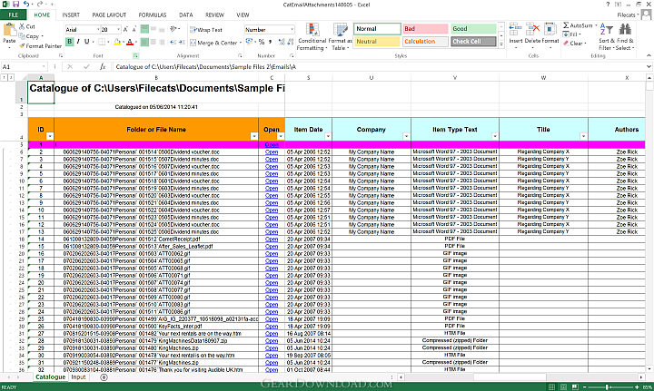The height and width of the screenshot is (391, 654).
Task: Click the Fill down icon
Action: click(566, 34)
